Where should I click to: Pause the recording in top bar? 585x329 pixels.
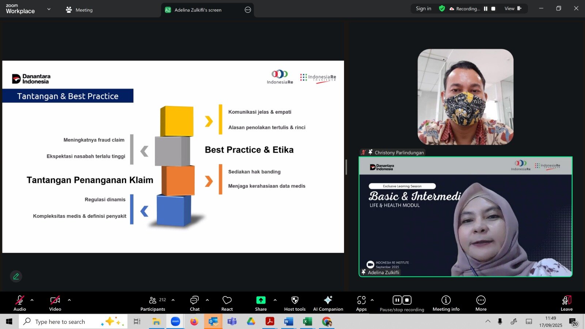[486, 9]
